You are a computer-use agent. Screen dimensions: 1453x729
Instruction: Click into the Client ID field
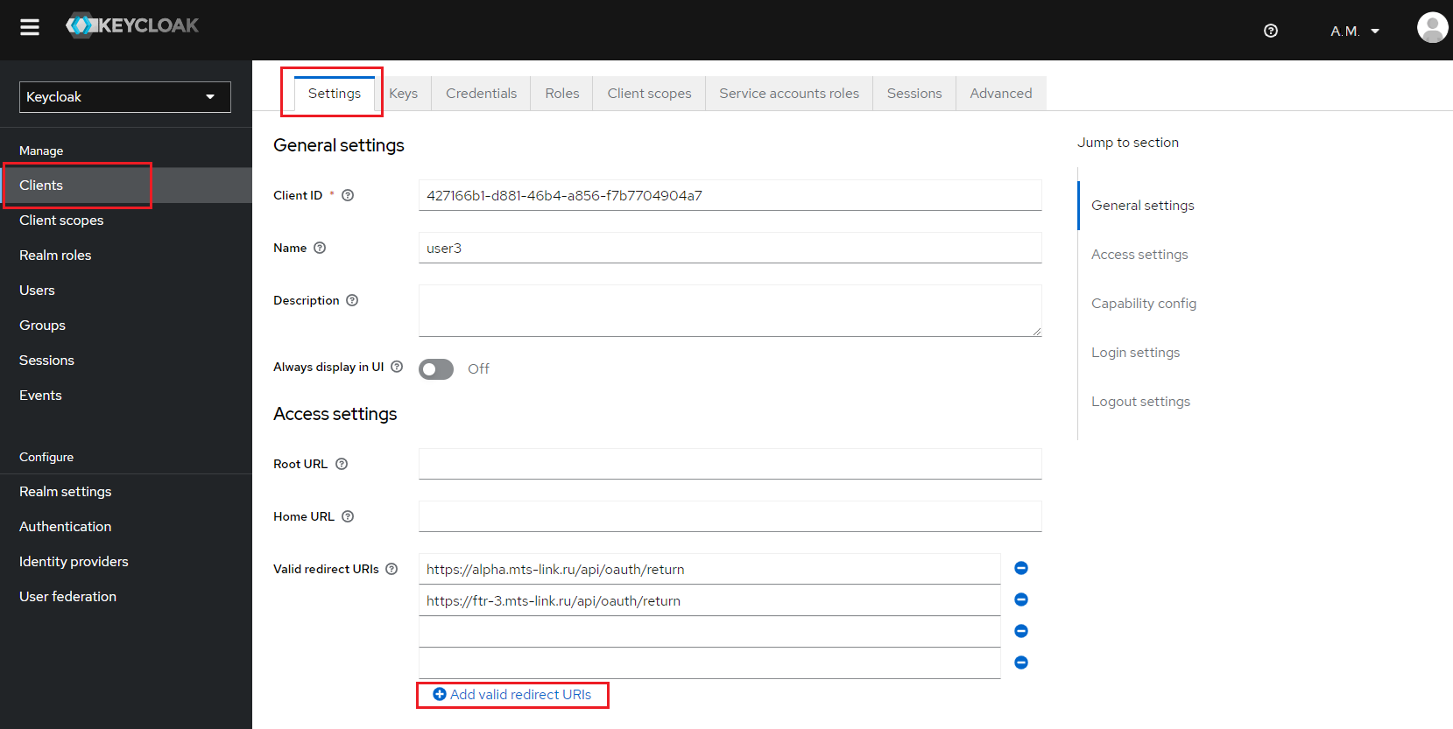tap(730, 195)
